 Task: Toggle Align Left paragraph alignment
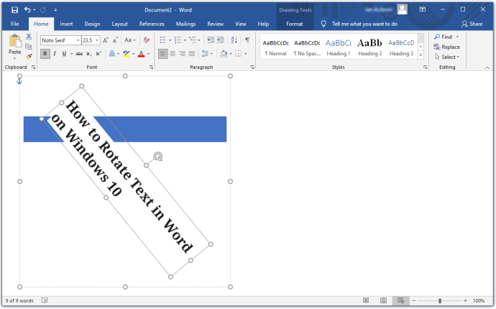pyautogui.click(x=162, y=54)
